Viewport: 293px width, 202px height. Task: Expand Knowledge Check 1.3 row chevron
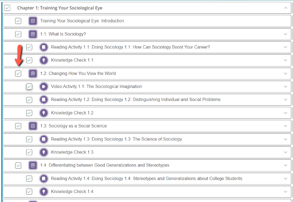pos(286,152)
